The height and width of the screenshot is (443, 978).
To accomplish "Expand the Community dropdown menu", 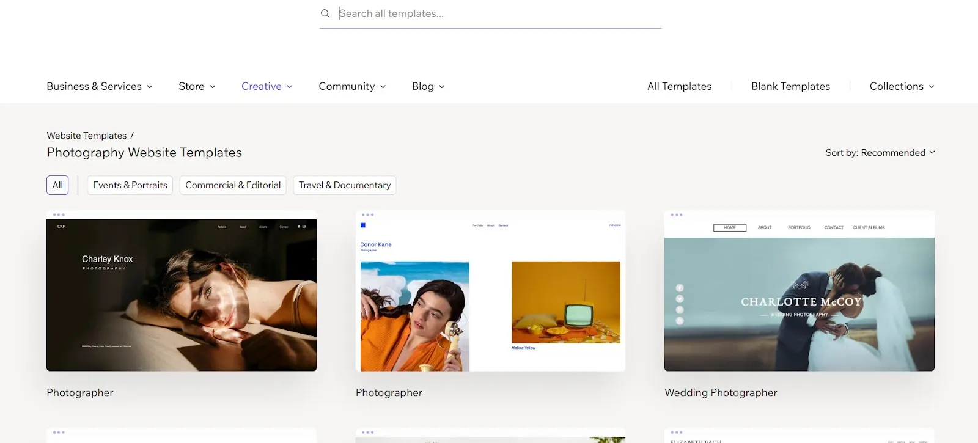I will [x=352, y=86].
